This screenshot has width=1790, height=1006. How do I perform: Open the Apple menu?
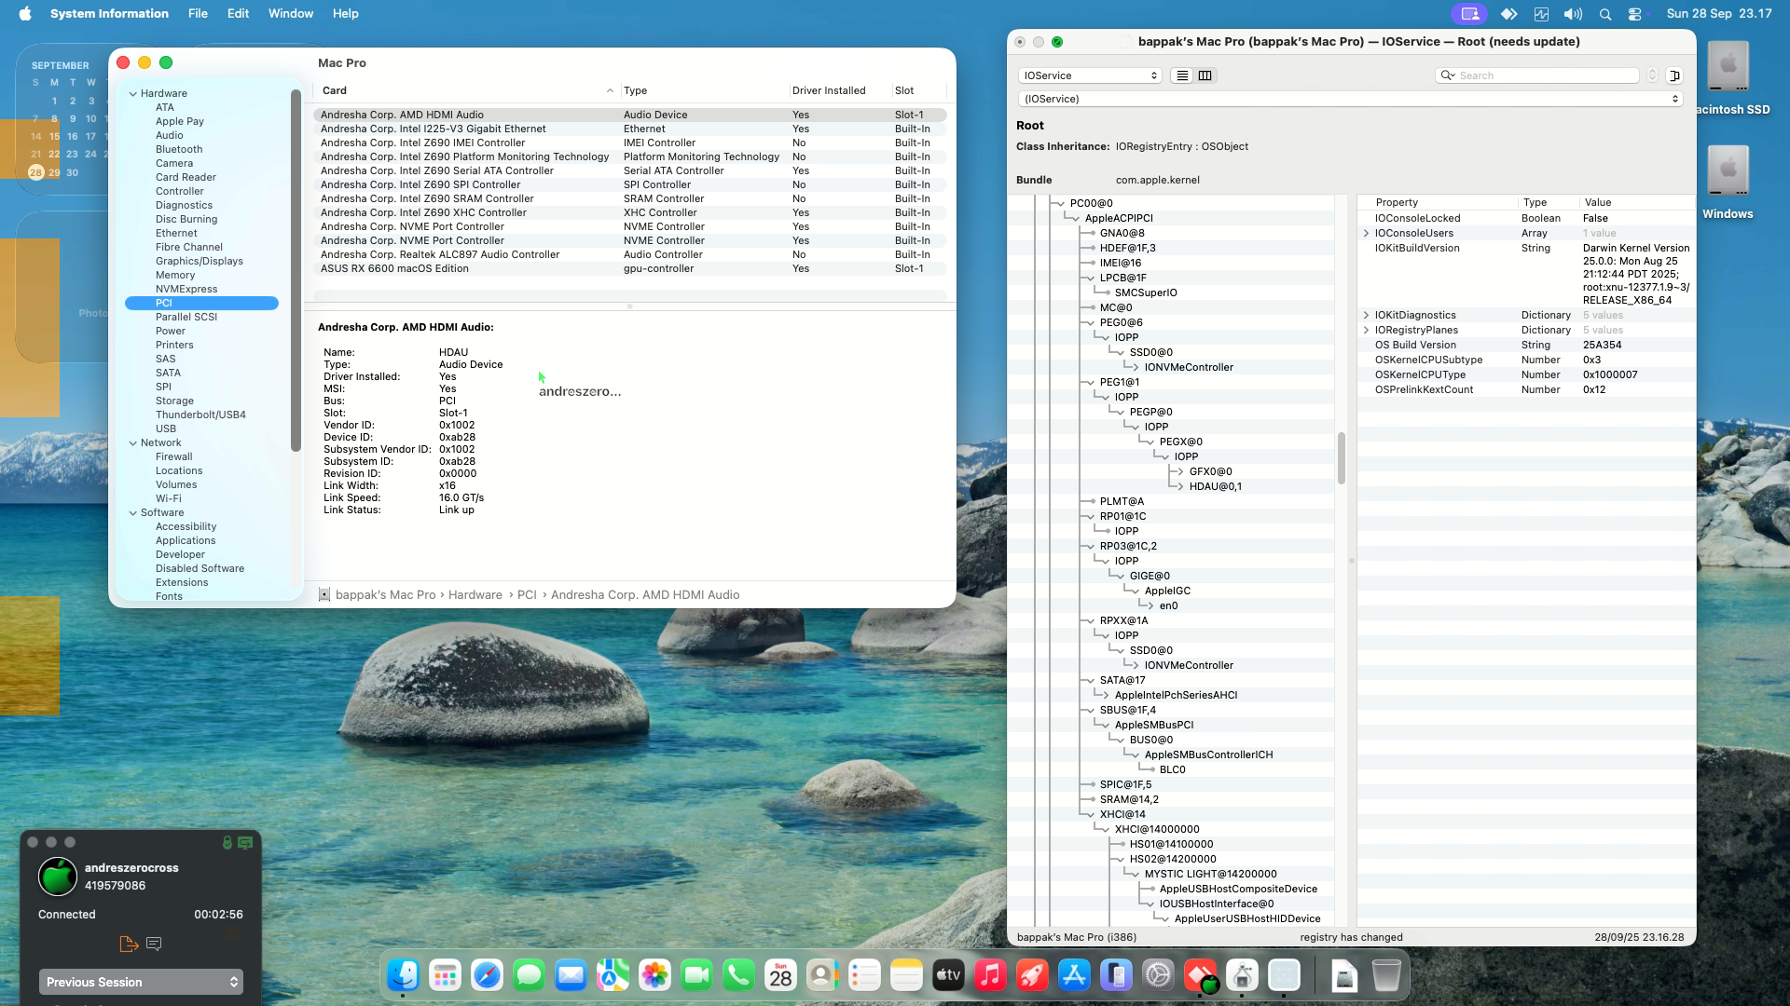click(x=25, y=14)
